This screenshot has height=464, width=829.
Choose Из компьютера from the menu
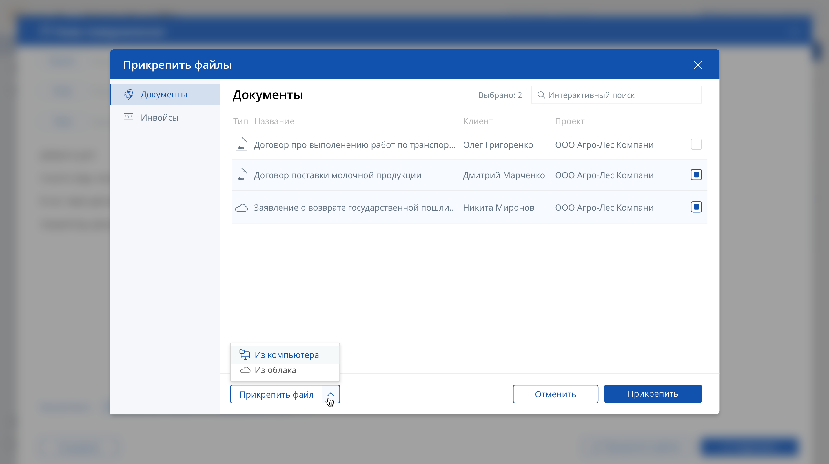pyautogui.click(x=285, y=355)
